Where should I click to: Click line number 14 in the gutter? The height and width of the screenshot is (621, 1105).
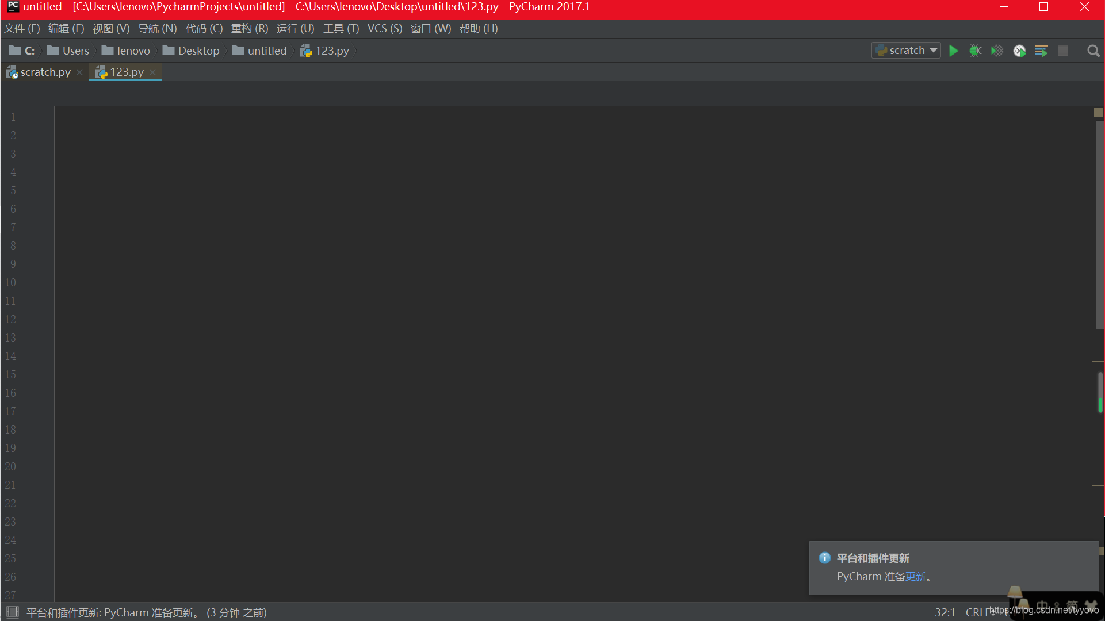click(11, 356)
